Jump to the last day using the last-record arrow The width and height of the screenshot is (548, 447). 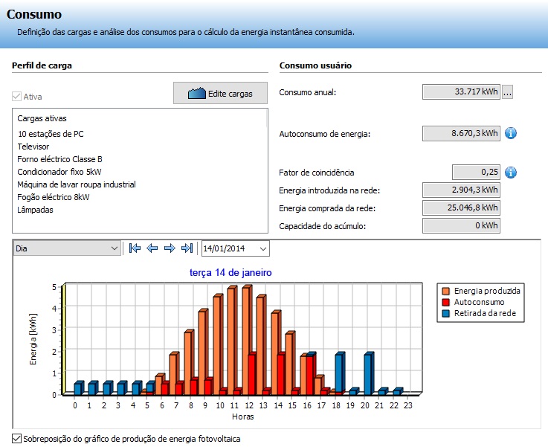tap(187, 248)
